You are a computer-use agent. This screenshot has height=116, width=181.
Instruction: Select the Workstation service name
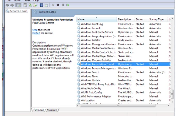(x=87, y=100)
